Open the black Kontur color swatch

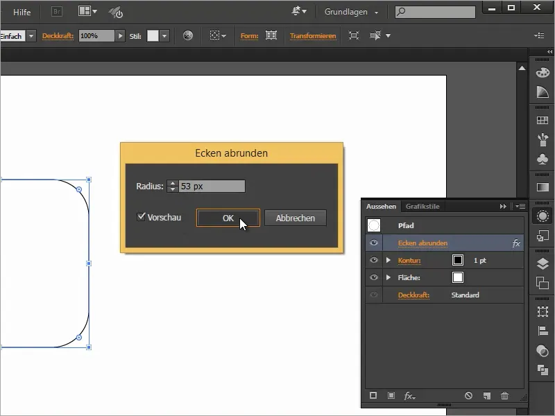click(458, 260)
